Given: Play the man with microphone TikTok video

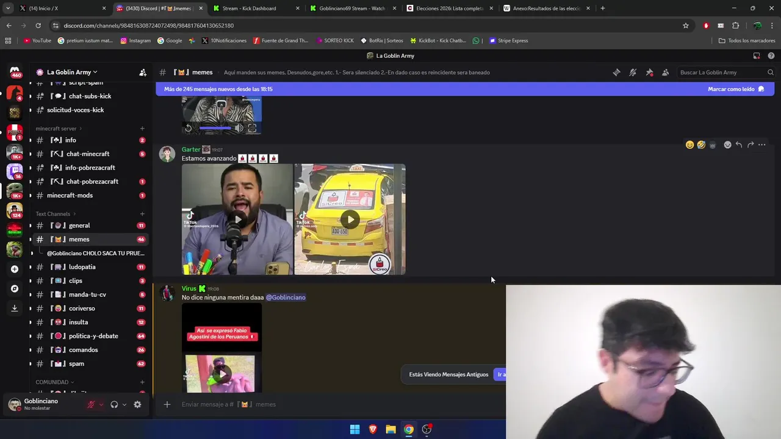Looking at the screenshot, I should 237,220.
